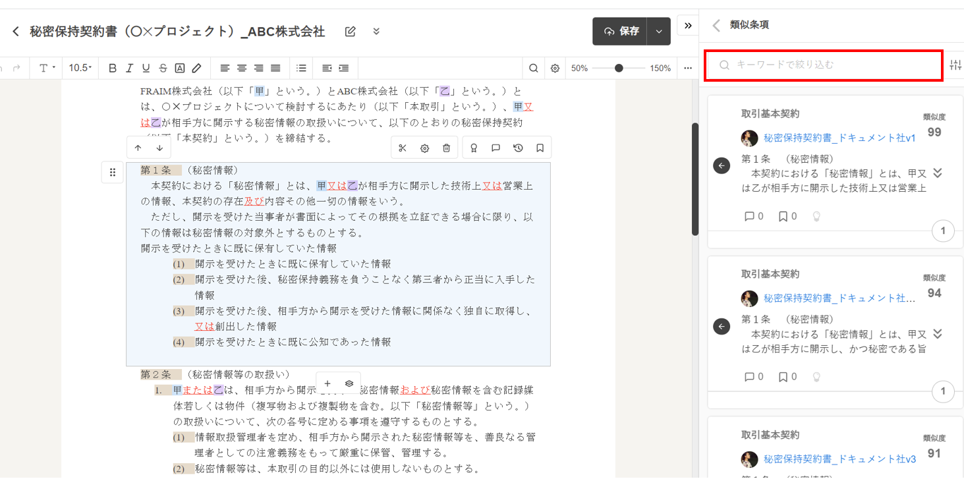Click the zoom slider handle
This screenshot has width=964, height=479.
[x=619, y=68]
